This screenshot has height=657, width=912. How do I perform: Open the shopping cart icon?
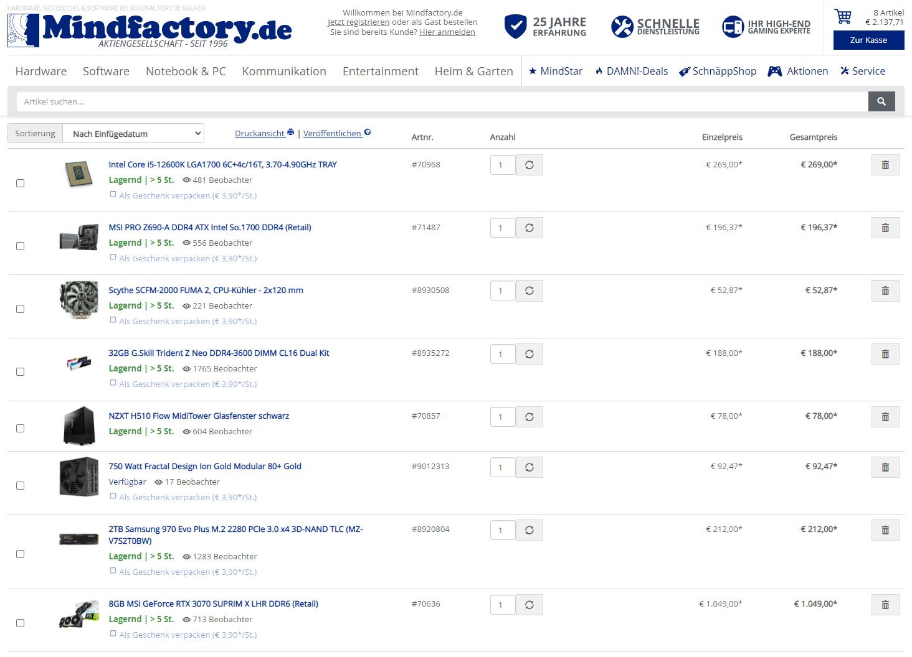pyautogui.click(x=843, y=17)
